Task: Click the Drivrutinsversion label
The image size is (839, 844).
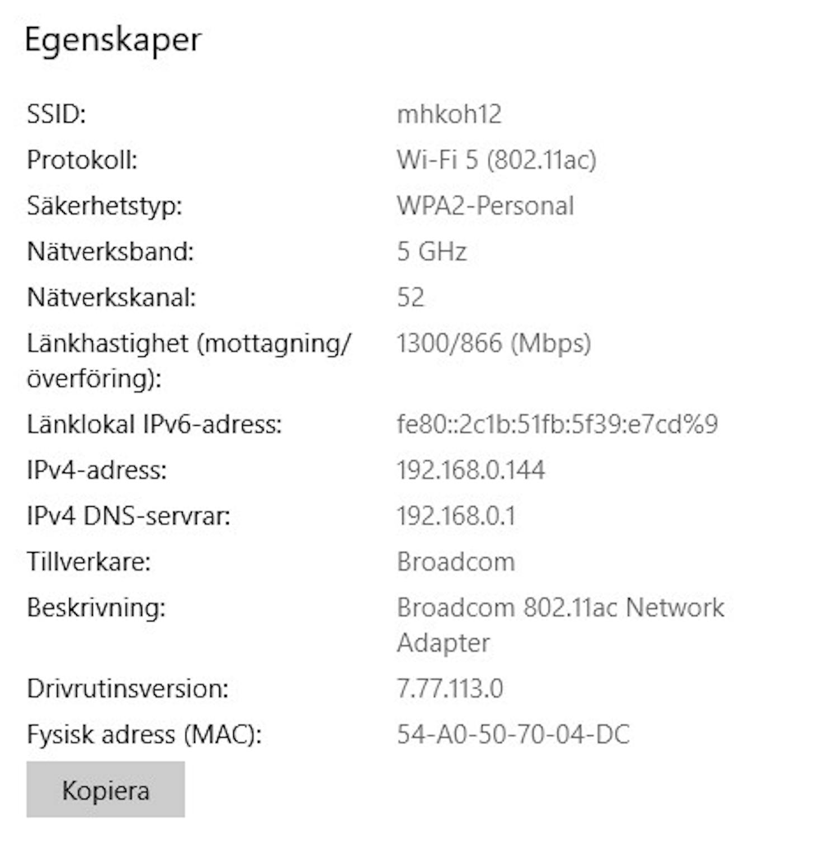Action: point(128,688)
